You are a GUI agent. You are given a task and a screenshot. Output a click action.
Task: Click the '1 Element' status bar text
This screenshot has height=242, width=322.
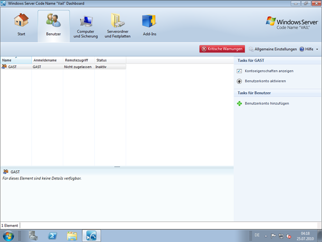[x=10, y=225]
